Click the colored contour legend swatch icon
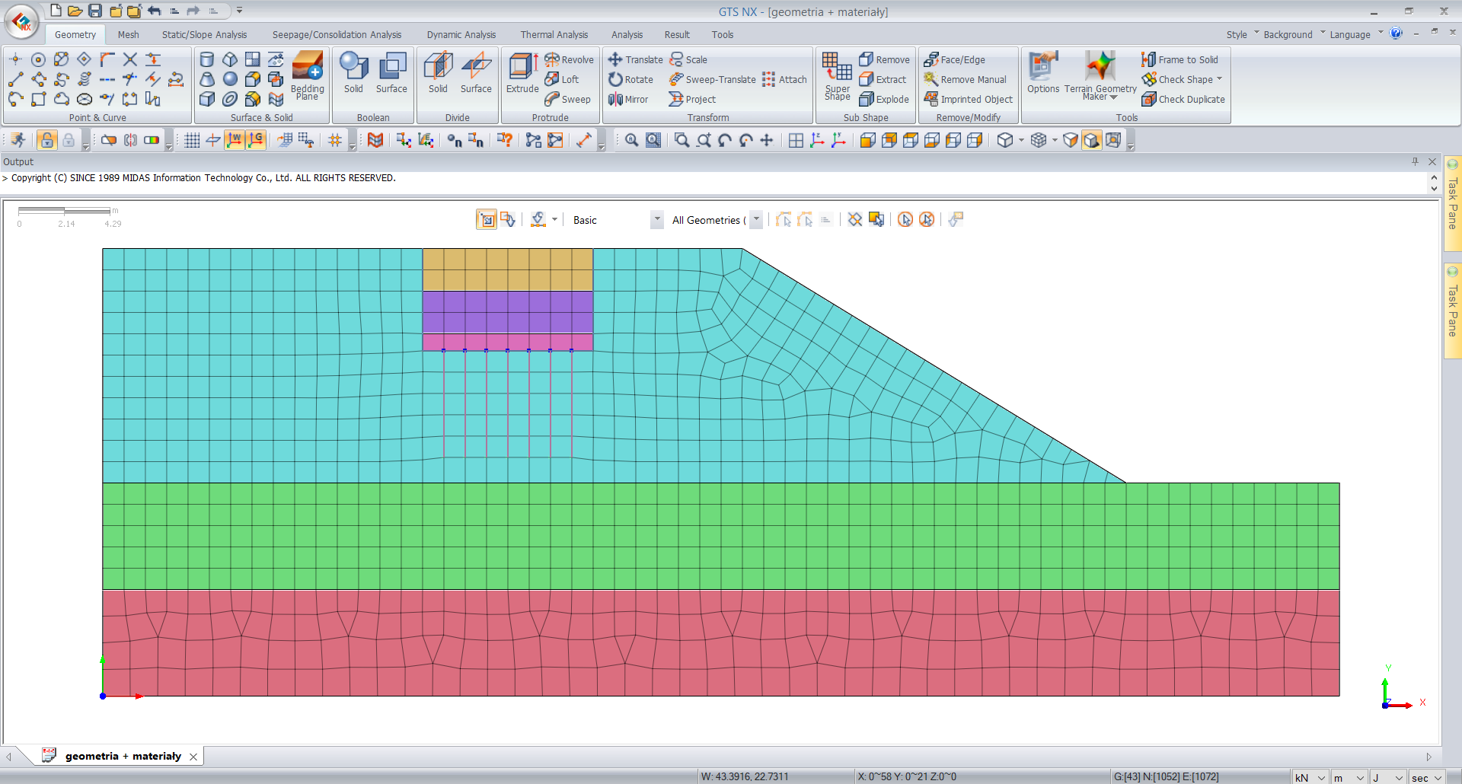Viewport: 1462px width, 784px height. pyautogui.click(x=152, y=140)
